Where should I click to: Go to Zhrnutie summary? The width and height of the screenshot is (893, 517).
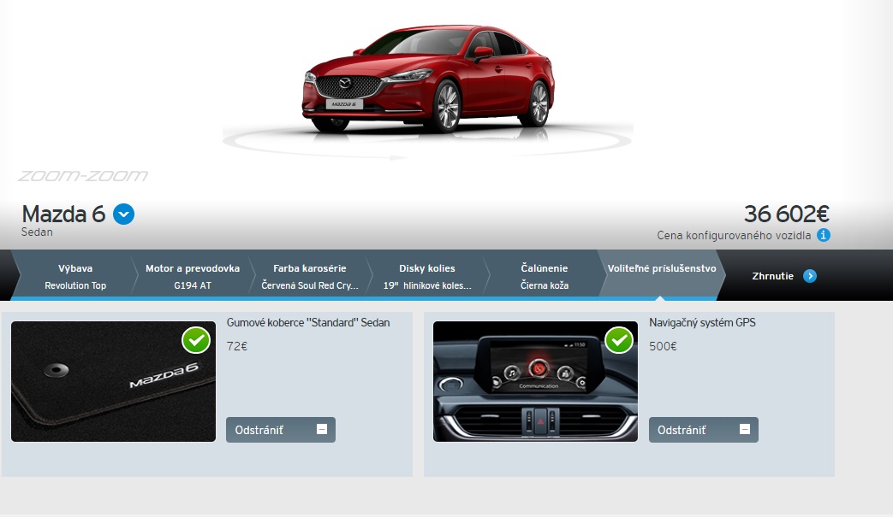[x=783, y=276]
